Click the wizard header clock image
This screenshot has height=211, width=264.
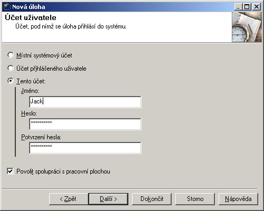(247, 27)
